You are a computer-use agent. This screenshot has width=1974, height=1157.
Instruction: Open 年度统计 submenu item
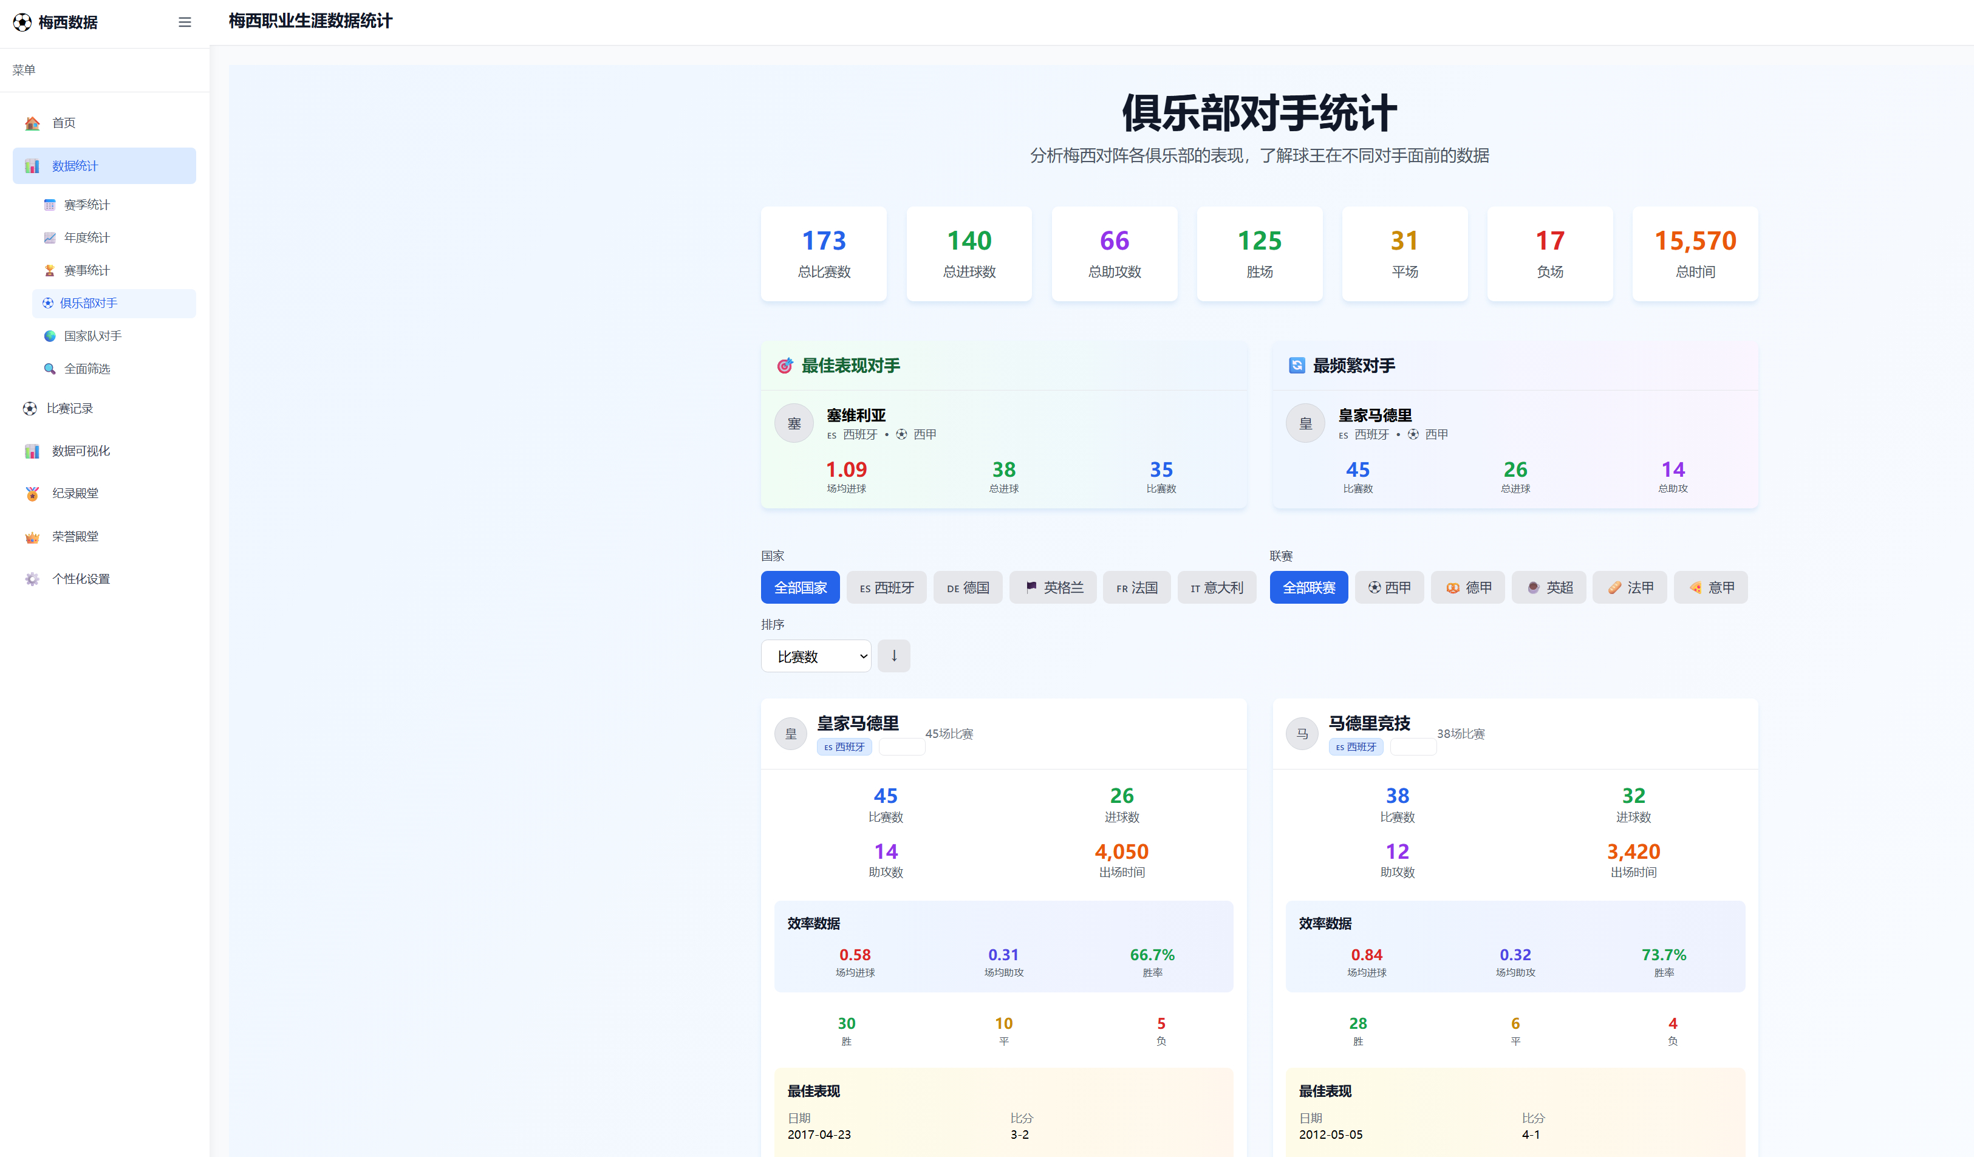tap(114, 238)
